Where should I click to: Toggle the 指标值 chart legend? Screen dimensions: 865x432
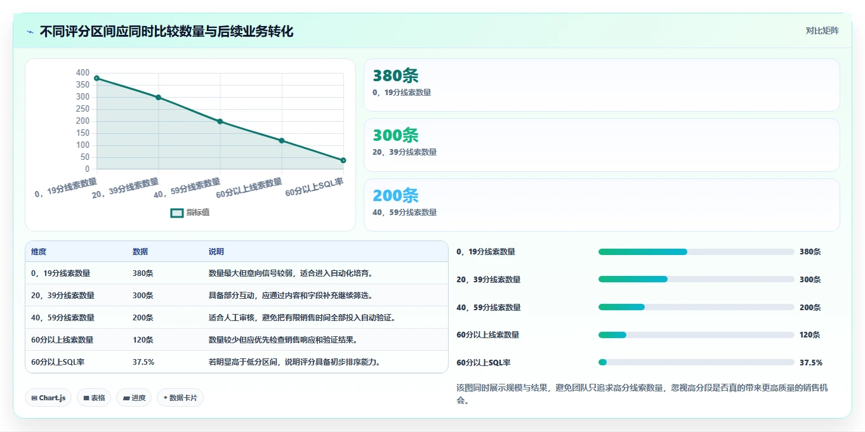[x=190, y=213]
